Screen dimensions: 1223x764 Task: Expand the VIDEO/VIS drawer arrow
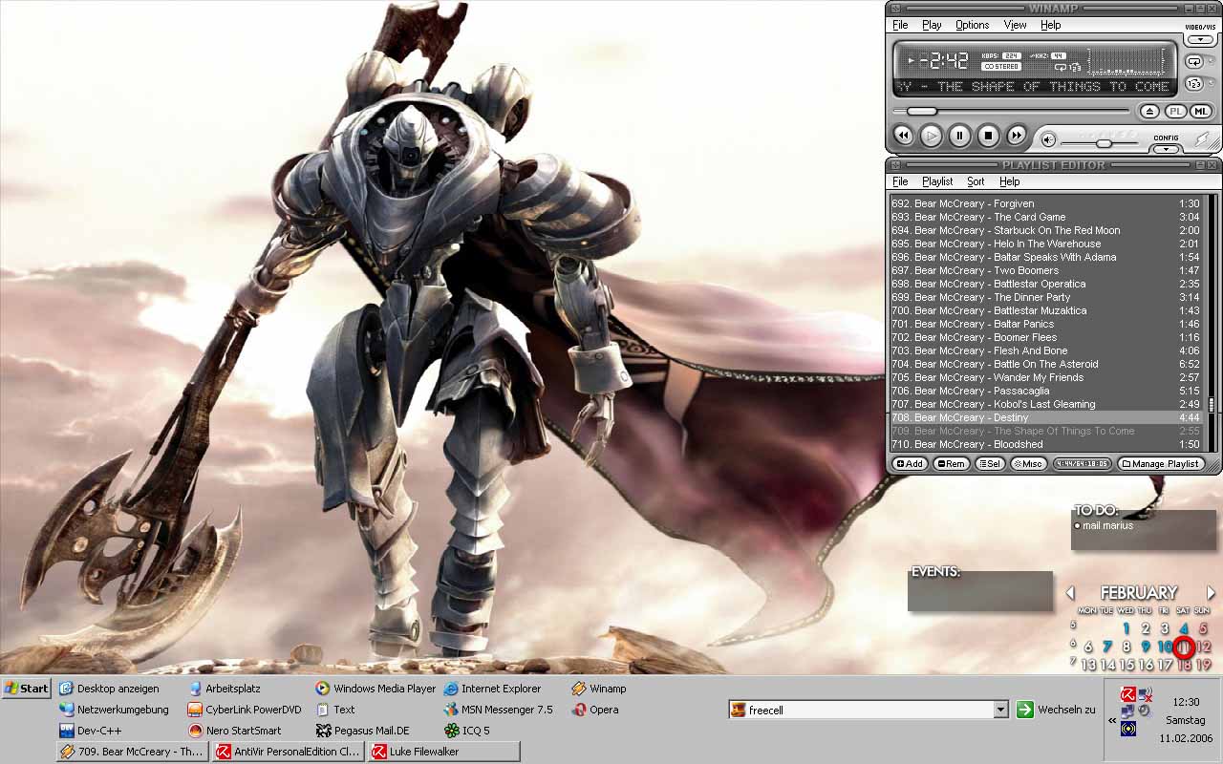click(1201, 40)
